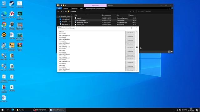Image resolution: width=200 pixels, height=112 pixels.
Task: Open taskbar search magnifier
Action: tap(7, 110)
